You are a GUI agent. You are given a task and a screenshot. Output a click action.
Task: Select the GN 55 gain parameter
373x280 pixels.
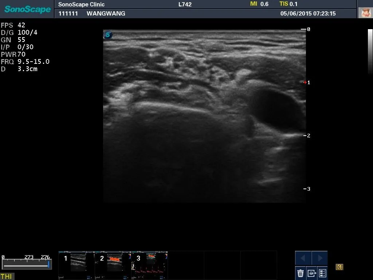13,40
